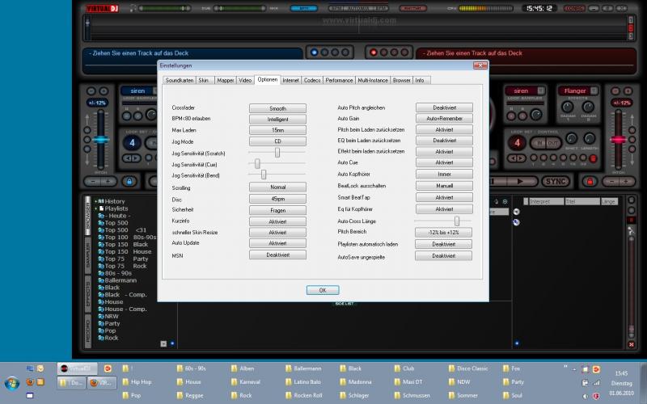Change Auto Kopfhörer Immer setting
This screenshot has height=404, width=647.
444,174
